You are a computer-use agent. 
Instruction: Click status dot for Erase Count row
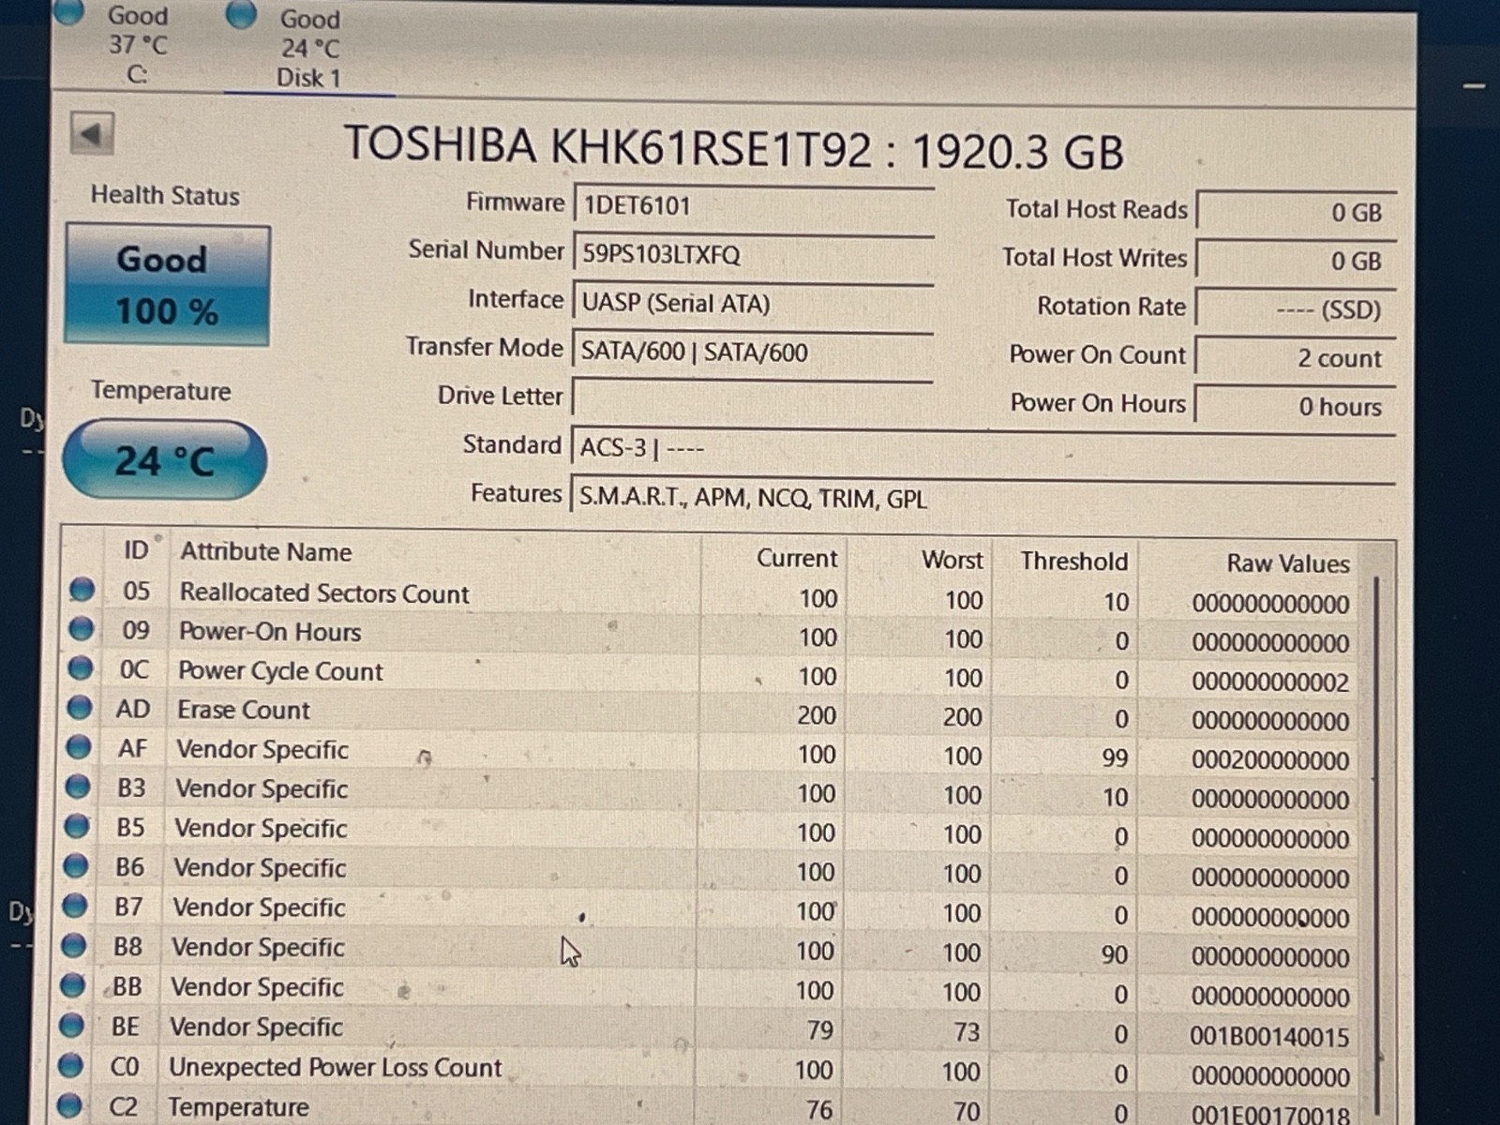coord(80,708)
